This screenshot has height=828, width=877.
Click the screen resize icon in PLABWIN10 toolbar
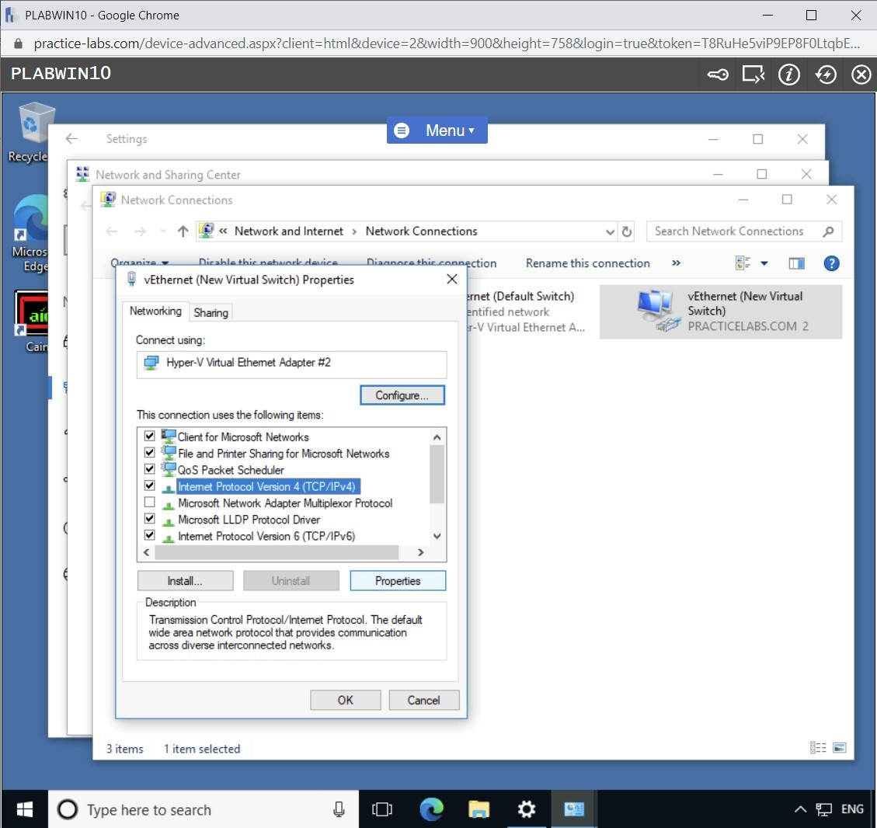pyautogui.click(x=753, y=74)
